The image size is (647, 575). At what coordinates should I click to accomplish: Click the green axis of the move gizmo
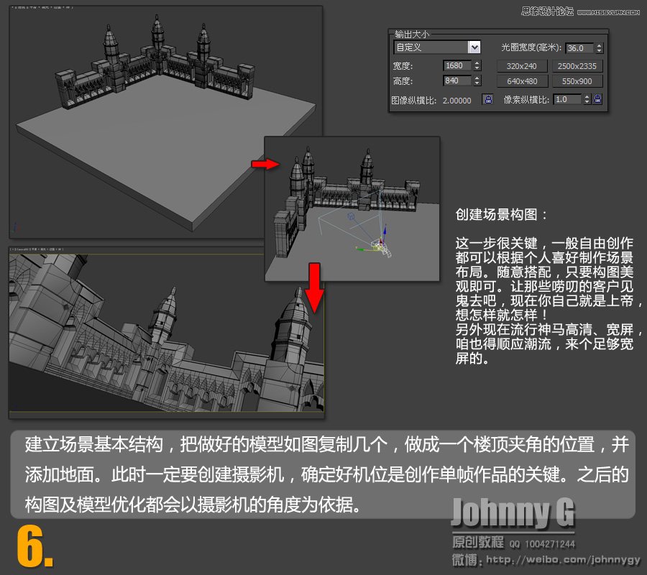coord(361,250)
